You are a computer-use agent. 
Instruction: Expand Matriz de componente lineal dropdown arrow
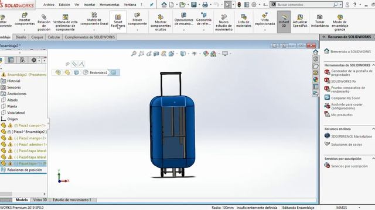94,30
